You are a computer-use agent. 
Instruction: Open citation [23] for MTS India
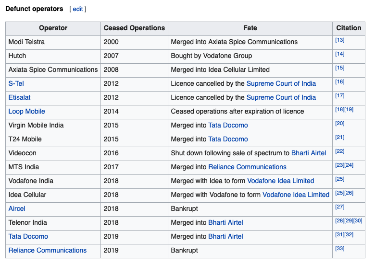click(x=339, y=165)
